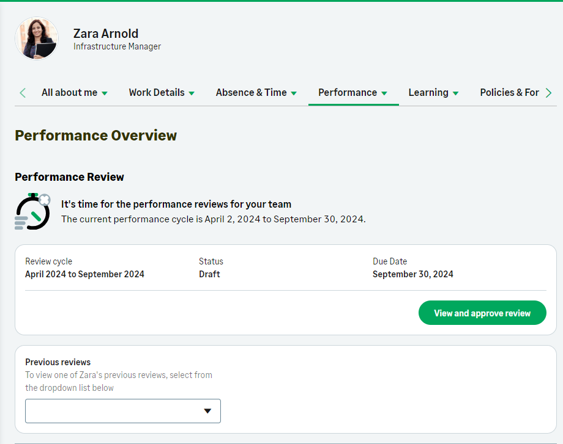Switch to the Work Details tab

157,93
